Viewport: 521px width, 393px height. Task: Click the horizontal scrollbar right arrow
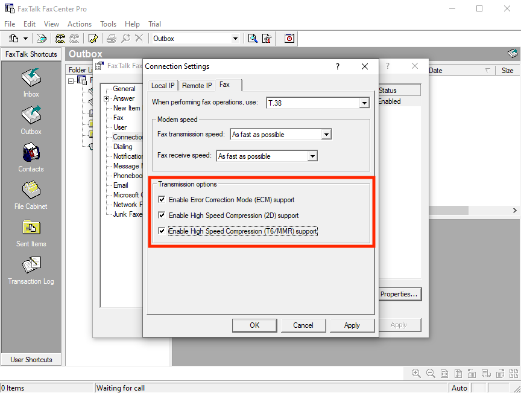click(515, 210)
